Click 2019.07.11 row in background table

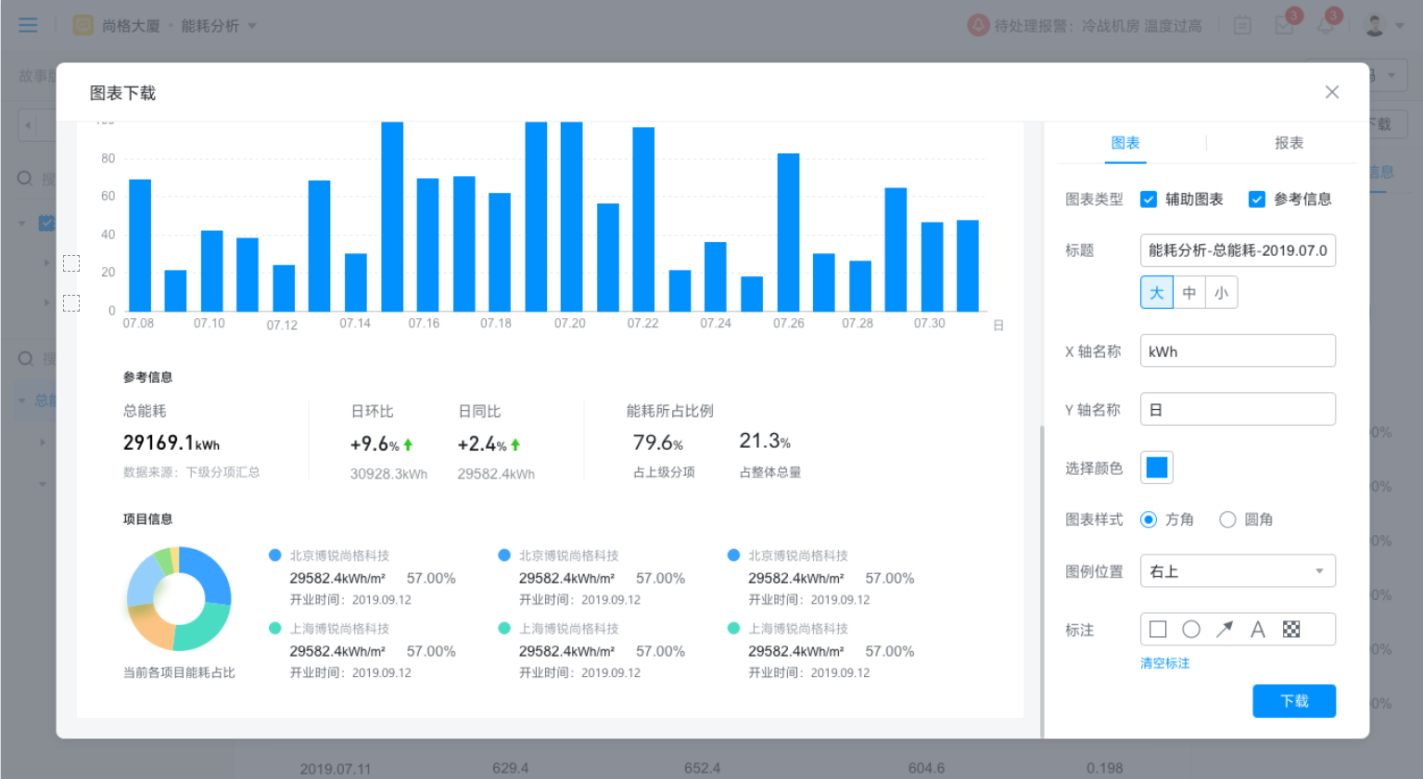336,769
